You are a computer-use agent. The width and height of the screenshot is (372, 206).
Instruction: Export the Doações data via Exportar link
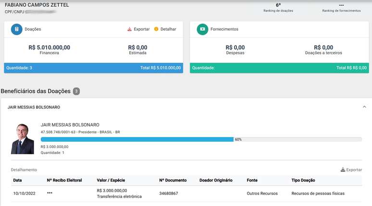pos(142,29)
